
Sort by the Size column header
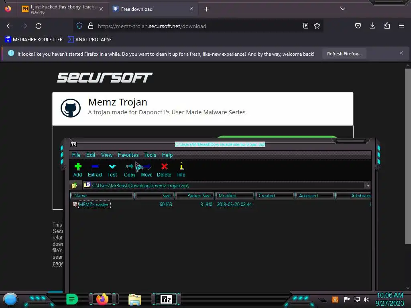[x=155, y=196]
